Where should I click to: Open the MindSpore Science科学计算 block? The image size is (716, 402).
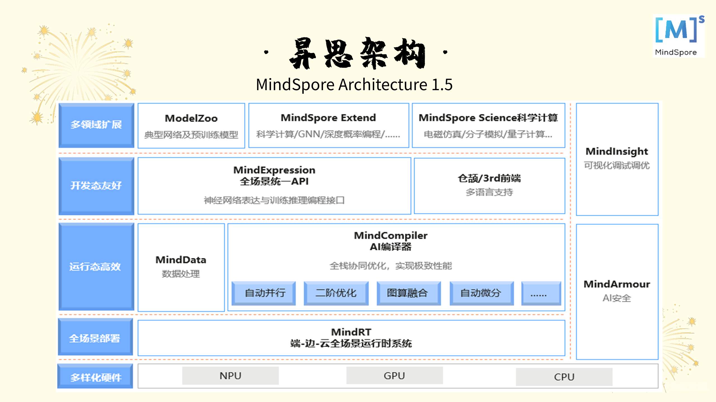pyautogui.click(x=488, y=126)
